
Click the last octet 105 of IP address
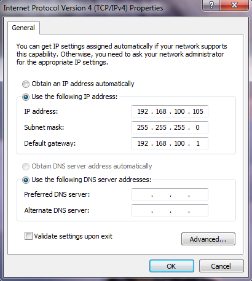coord(198,111)
